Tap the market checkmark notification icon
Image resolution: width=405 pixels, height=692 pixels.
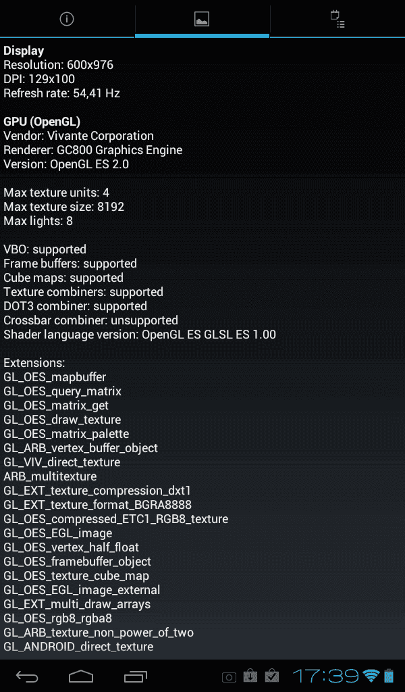point(272,676)
